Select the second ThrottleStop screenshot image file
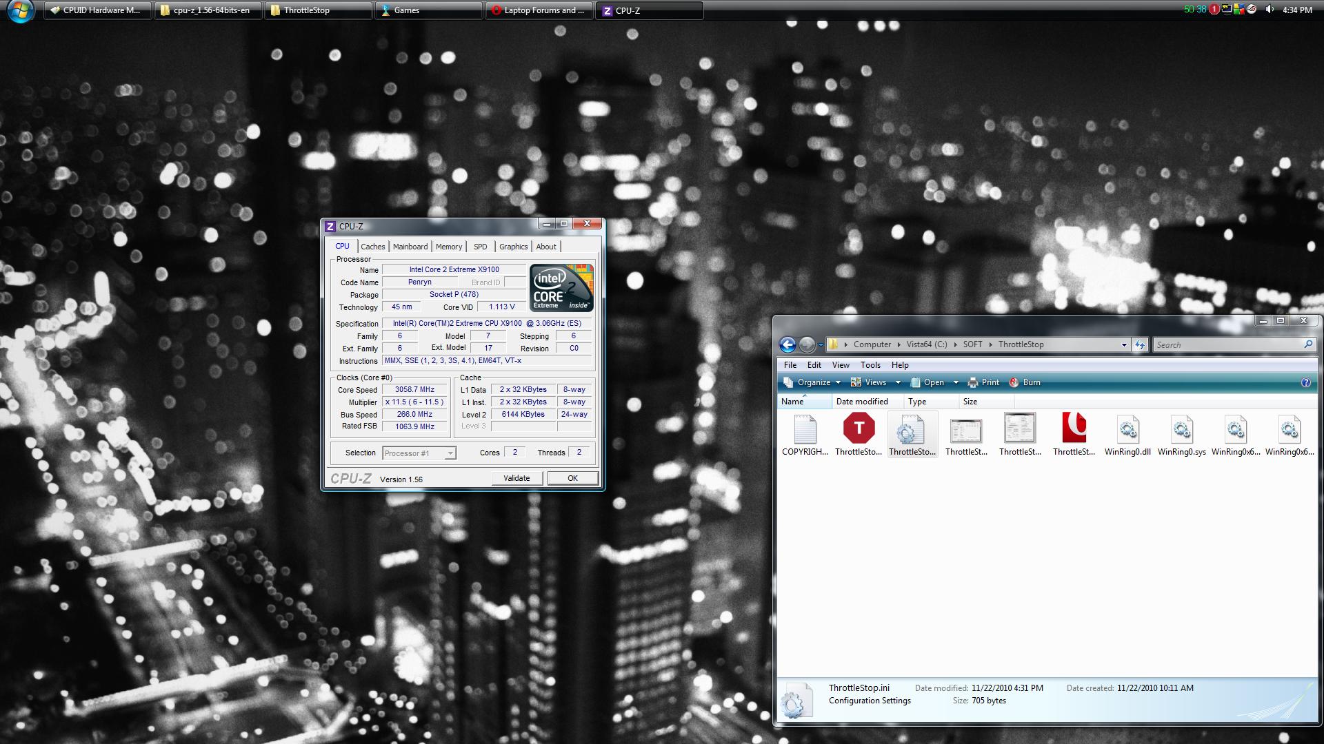Image resolution: width=1324 pixels, height=744 pixels. tap(1020, 435)
